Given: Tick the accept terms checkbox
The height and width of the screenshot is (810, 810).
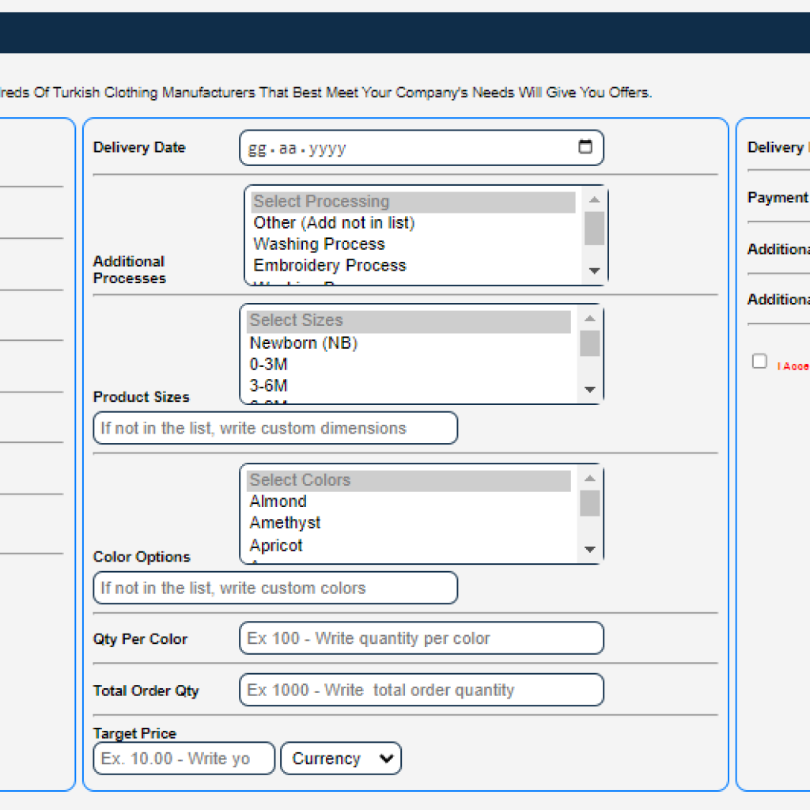Looking at the screenshot, I should tap(759, 361).
